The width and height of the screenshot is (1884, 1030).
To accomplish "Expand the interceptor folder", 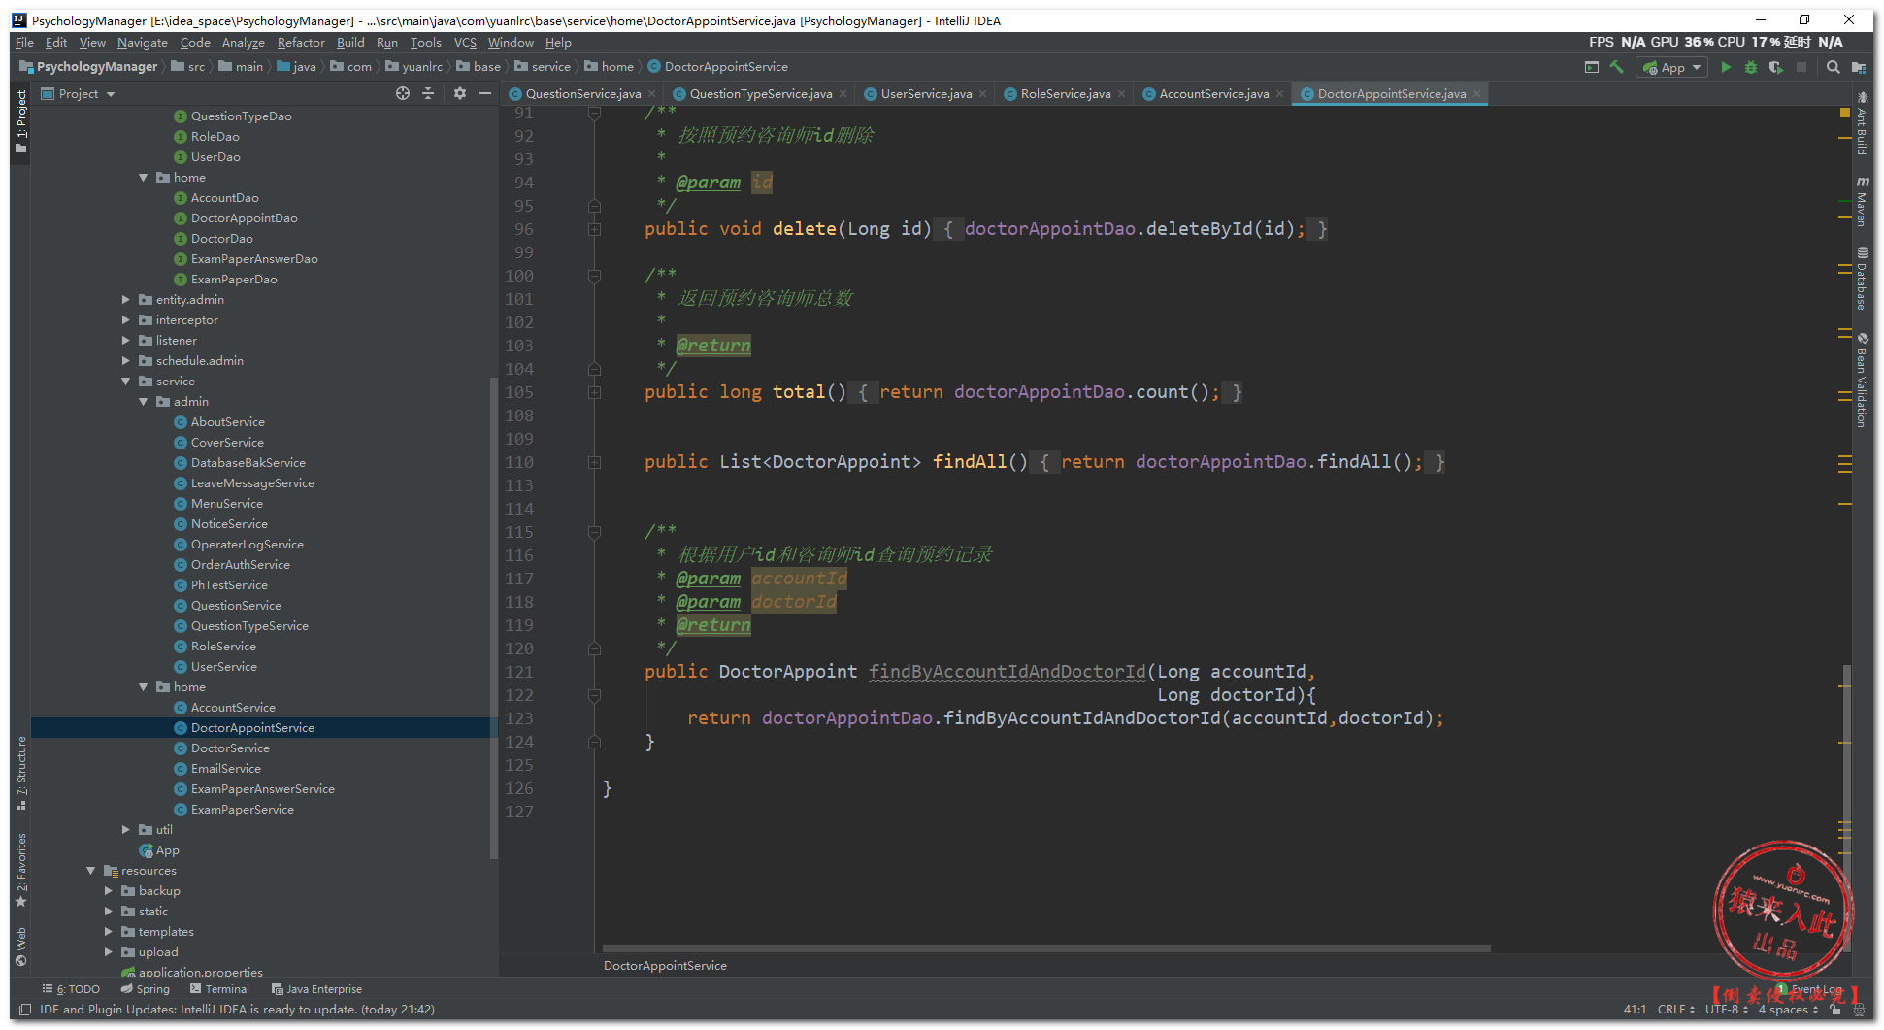I will (x=126, y=320).
